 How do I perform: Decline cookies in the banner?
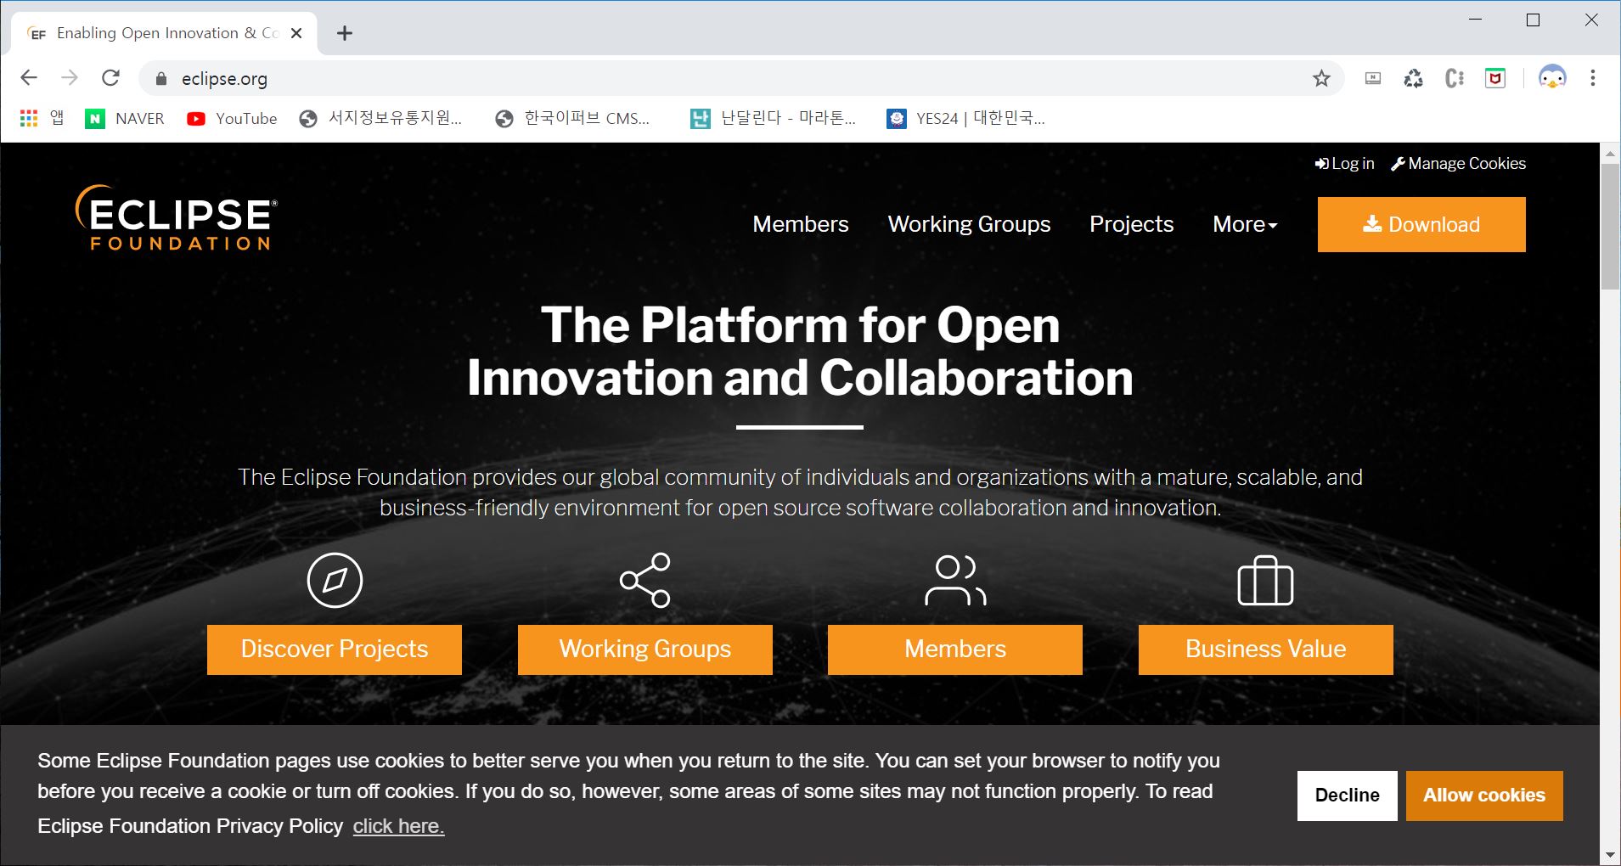[1348, 796]
